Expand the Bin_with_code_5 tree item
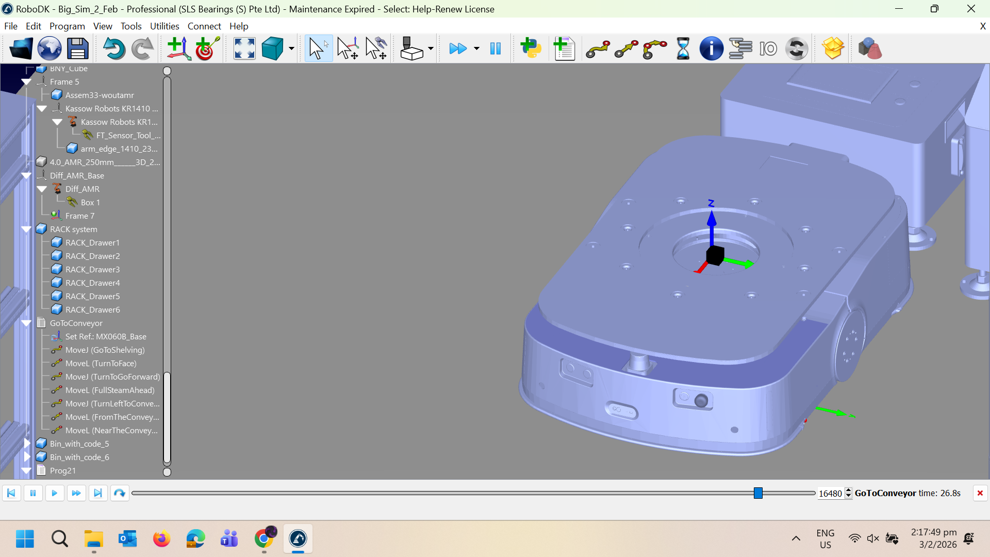The height and width of the screenshot is (557, 990). pos(26,444)
